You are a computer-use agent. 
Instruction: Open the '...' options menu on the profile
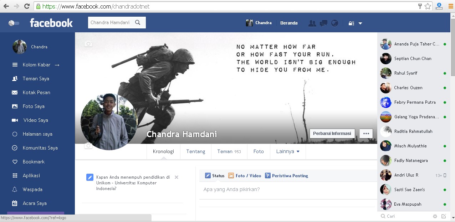[366, 133]
